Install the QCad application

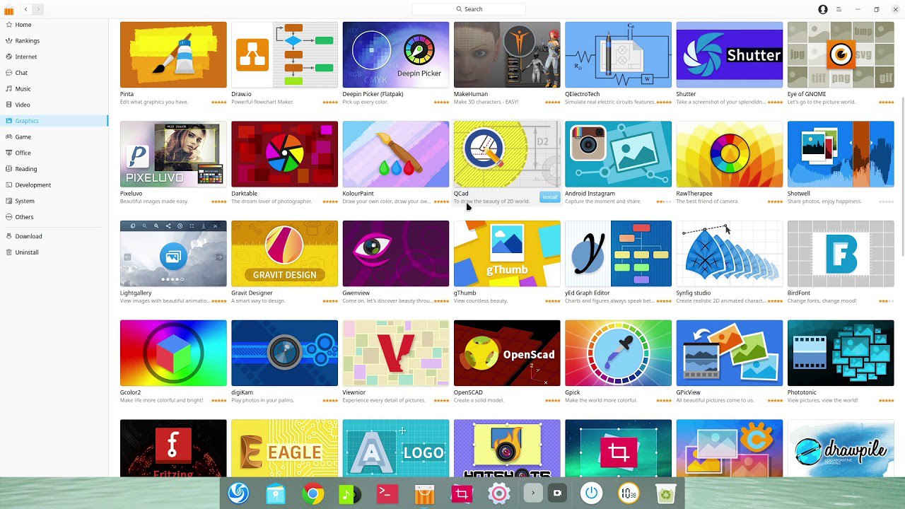[x=549, y=197]
